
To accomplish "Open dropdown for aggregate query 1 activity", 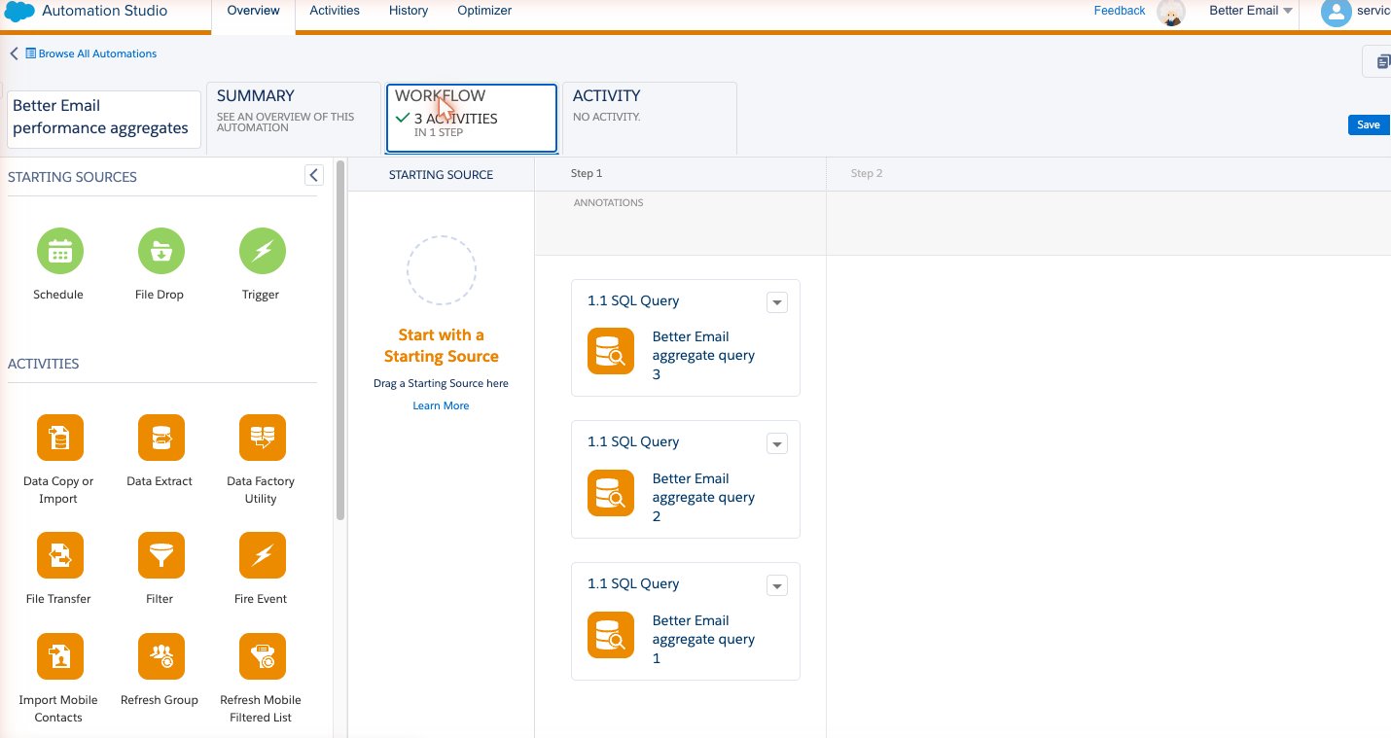I will click(776, 585).
